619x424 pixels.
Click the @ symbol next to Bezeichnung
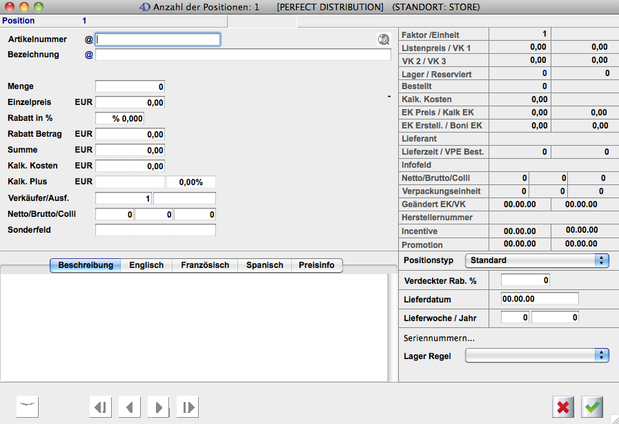coord(88,55)
